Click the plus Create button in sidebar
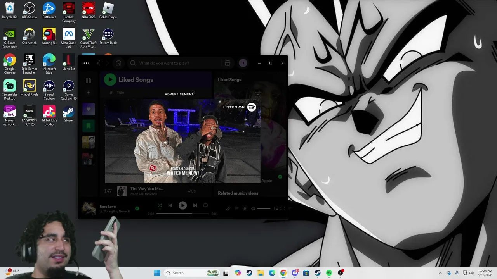The height and width of the screenshot is (279, 497). pyautogui.click(x=89, y=93)
